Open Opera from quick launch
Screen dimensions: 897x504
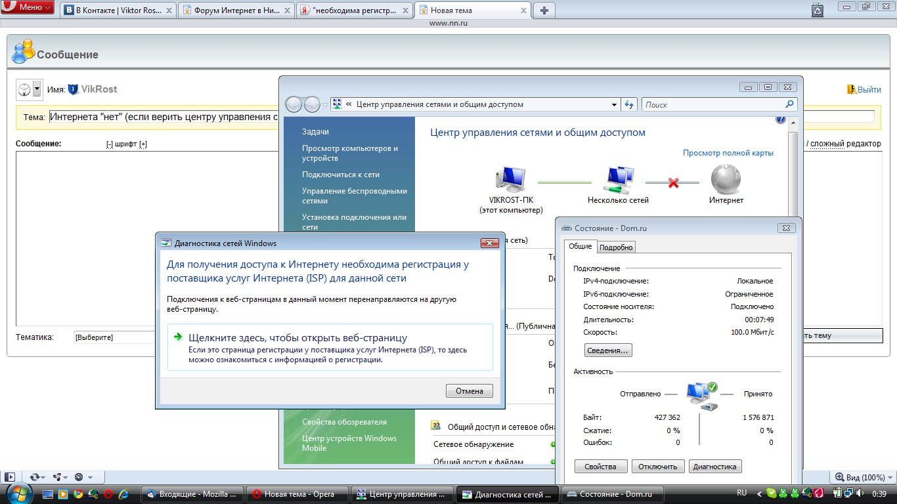(x=108, y=493)
